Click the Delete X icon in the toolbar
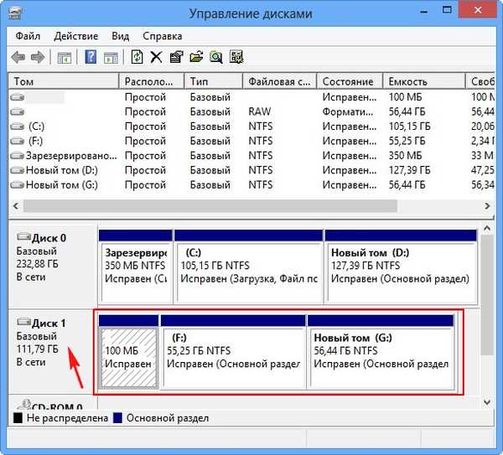This screenshot has height=455, width=503. pos(156,57)
